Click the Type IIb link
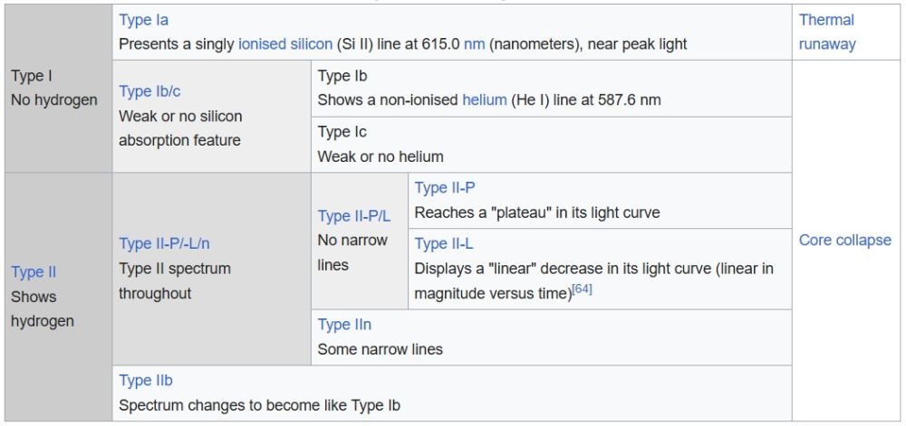Image resolution: width=906 pixels, height=426 pixels. (x=146, y=381)
